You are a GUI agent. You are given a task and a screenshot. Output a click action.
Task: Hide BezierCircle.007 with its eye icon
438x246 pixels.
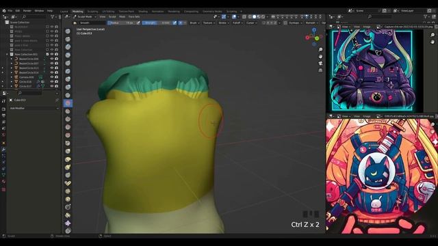point(52,64)
